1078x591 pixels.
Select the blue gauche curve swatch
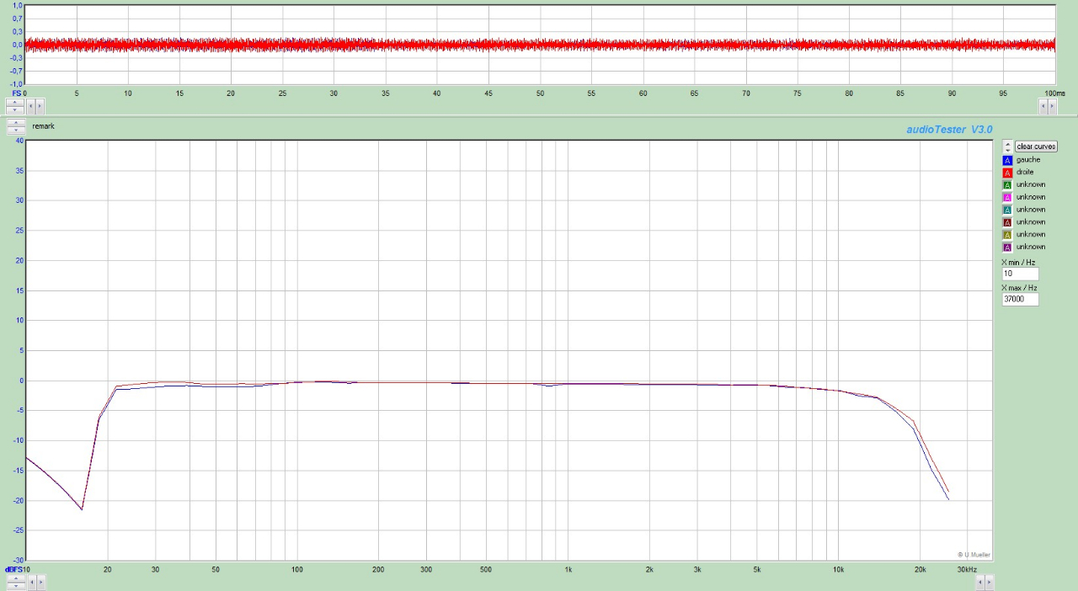1008,159
